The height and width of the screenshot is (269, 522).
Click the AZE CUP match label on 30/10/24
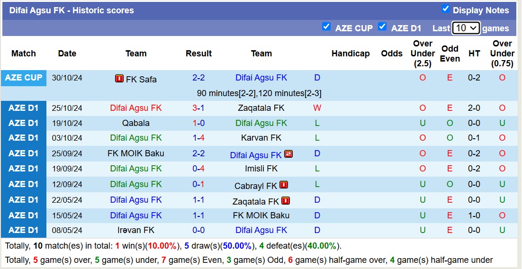click(24, 78)
